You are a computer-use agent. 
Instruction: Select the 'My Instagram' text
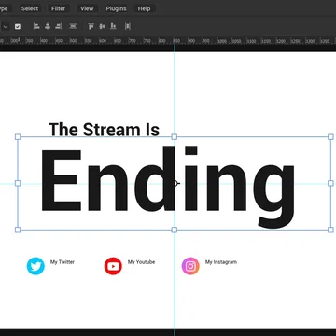221,262
